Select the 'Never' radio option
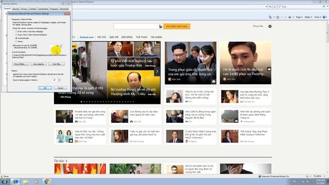The height and width of the screenshot is (185, 329). (x=16, y=42)
